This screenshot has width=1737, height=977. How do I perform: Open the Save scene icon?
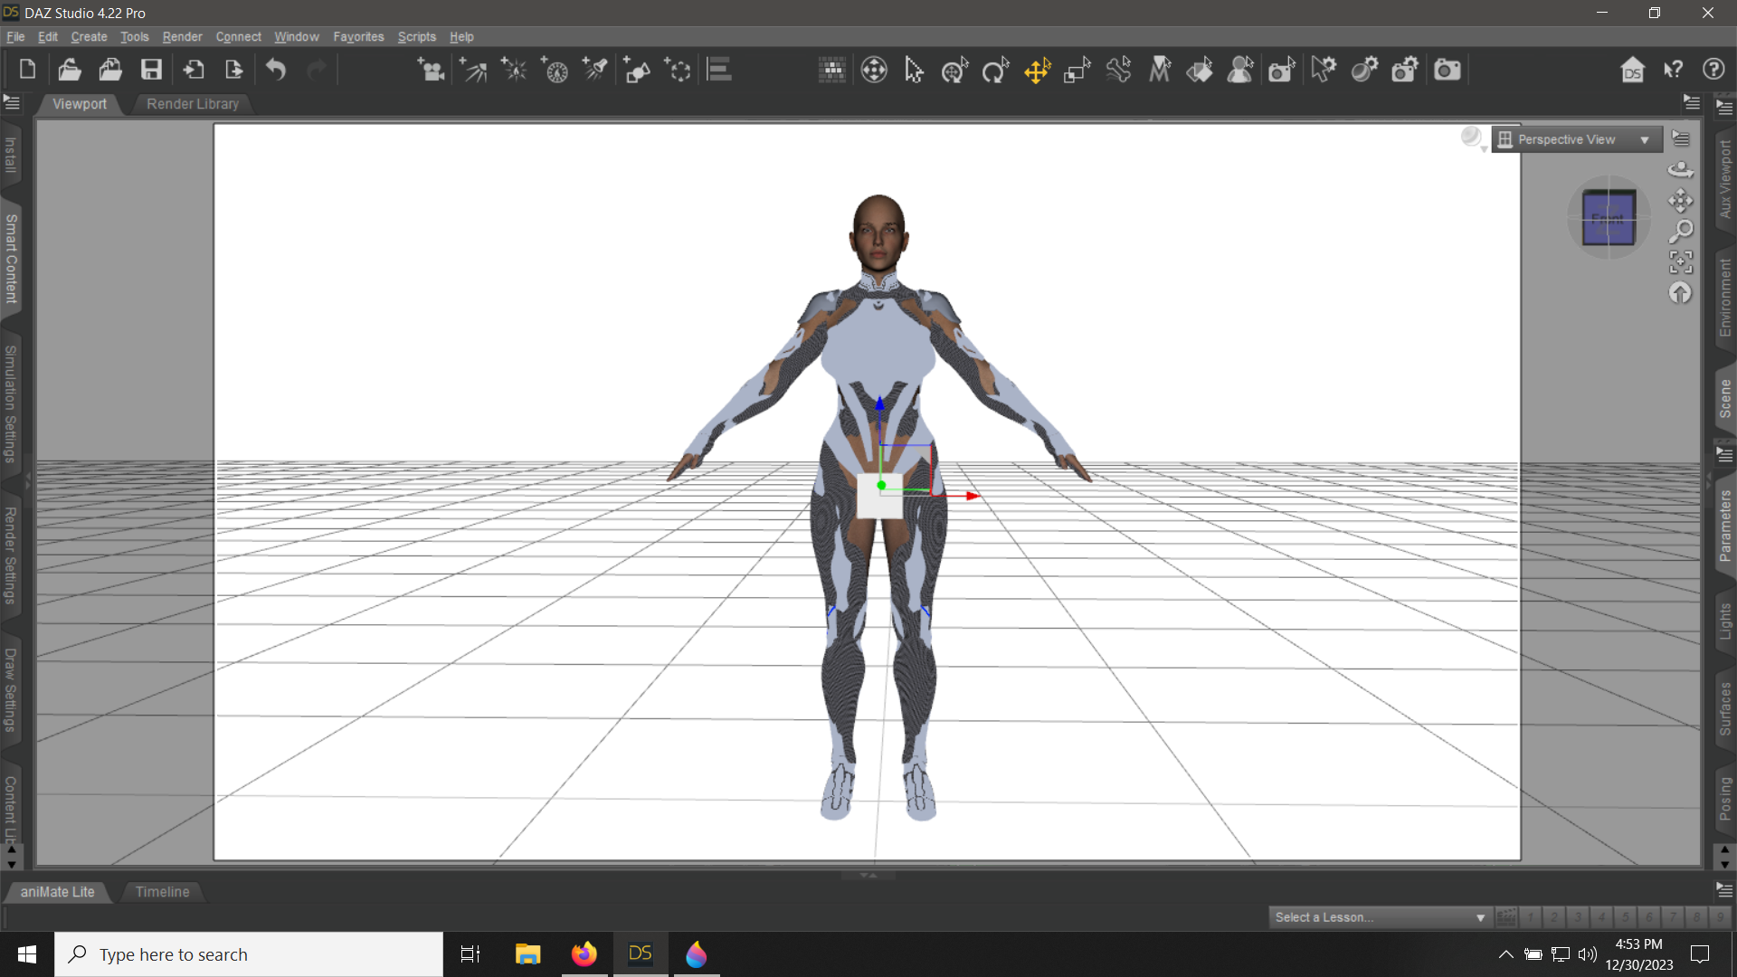[151, 70]
